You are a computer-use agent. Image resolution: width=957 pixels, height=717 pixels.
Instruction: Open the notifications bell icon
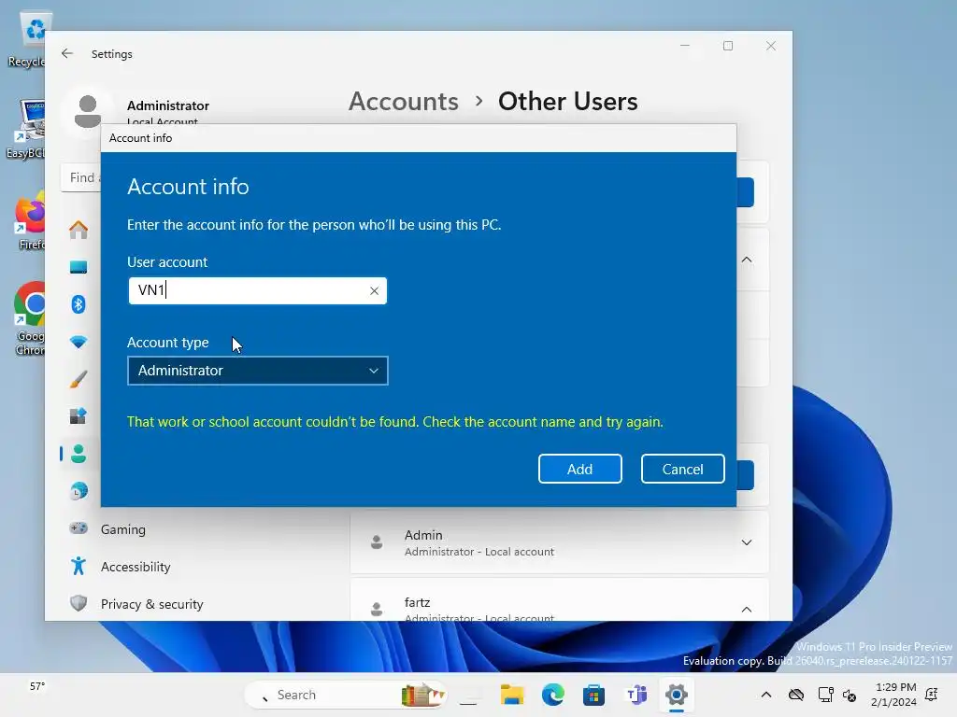[932, 695]
